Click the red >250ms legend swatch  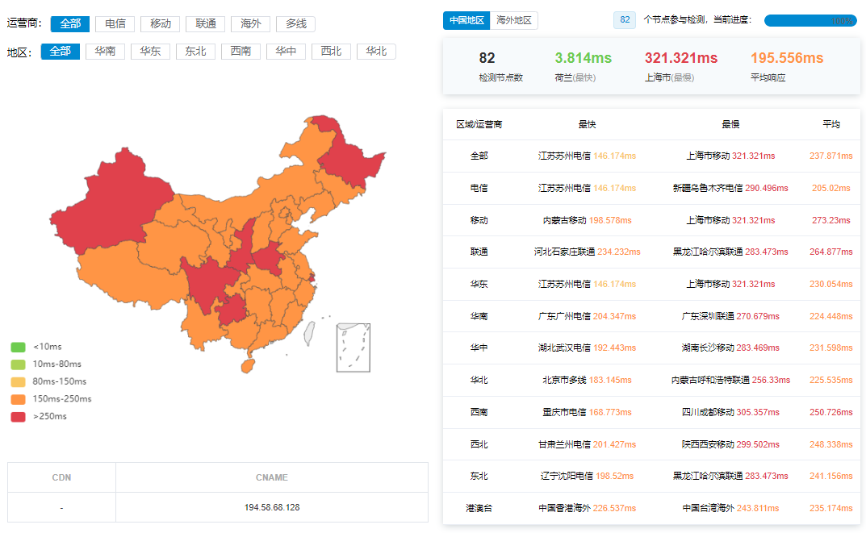click(x=18, y=417)
